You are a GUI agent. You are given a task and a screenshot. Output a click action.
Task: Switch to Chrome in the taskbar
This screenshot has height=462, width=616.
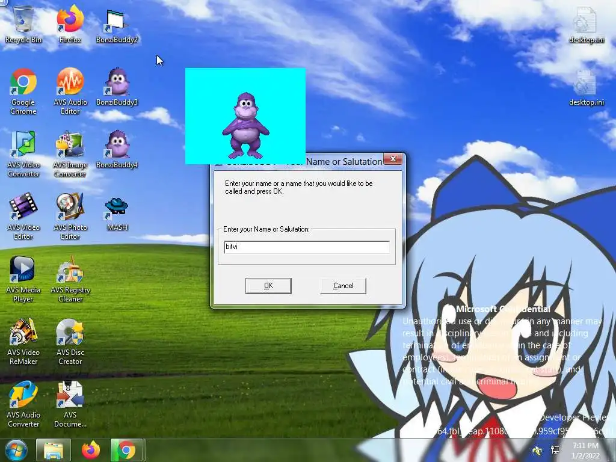pyautogui.click(x=126, y=450)
